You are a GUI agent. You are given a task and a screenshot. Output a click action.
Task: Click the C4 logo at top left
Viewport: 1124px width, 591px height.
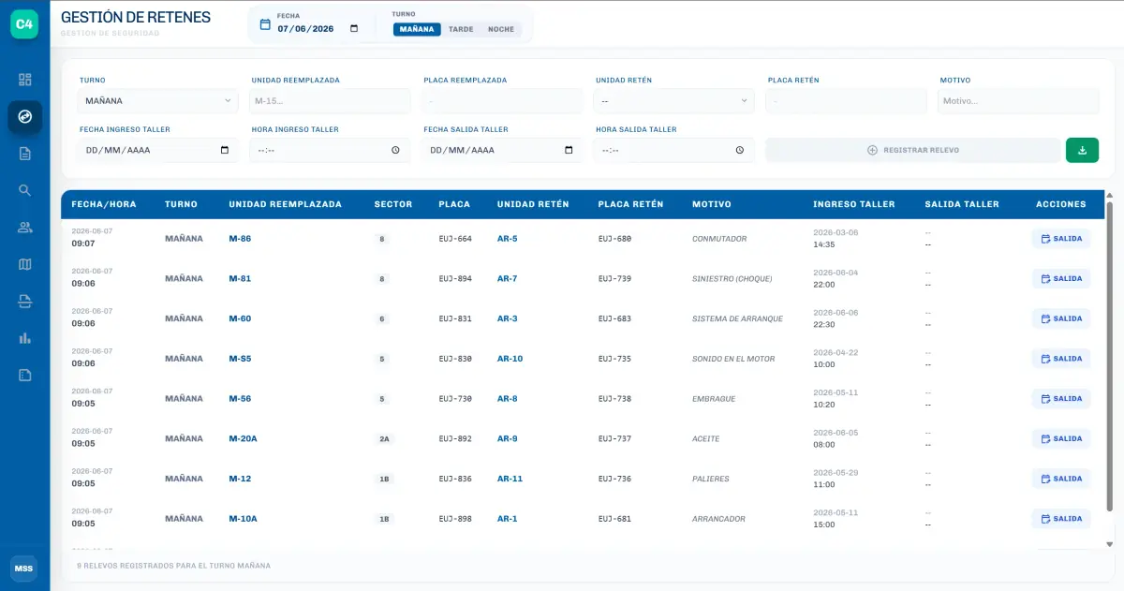point(24,24)
